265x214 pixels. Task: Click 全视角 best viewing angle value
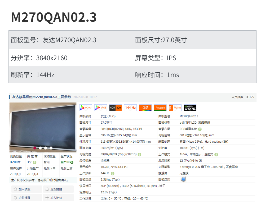click(105, 161)
